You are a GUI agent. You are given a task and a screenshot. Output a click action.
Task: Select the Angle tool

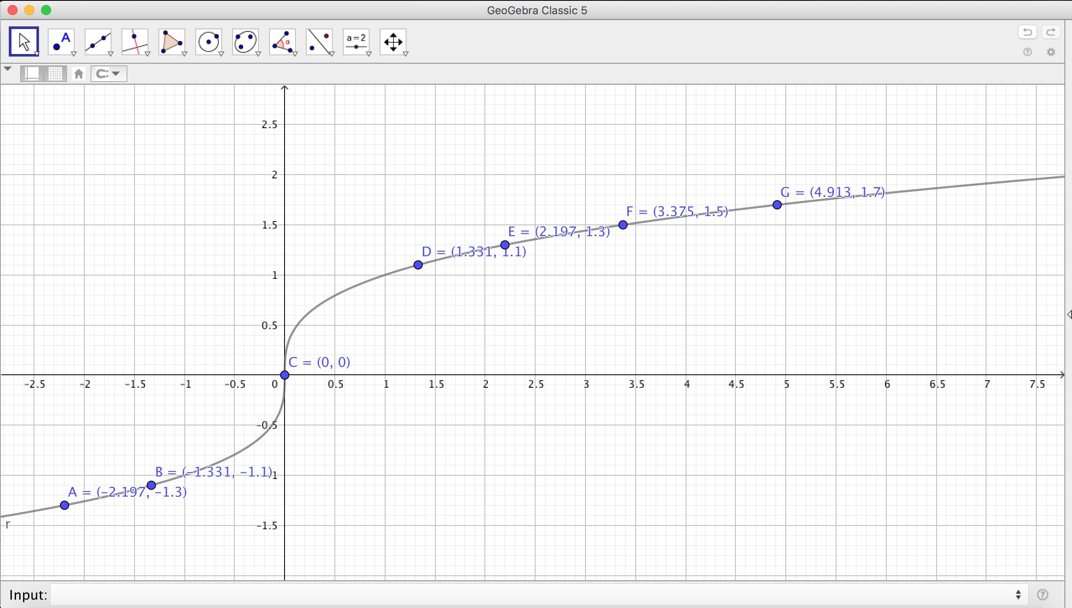coord(282,41)
